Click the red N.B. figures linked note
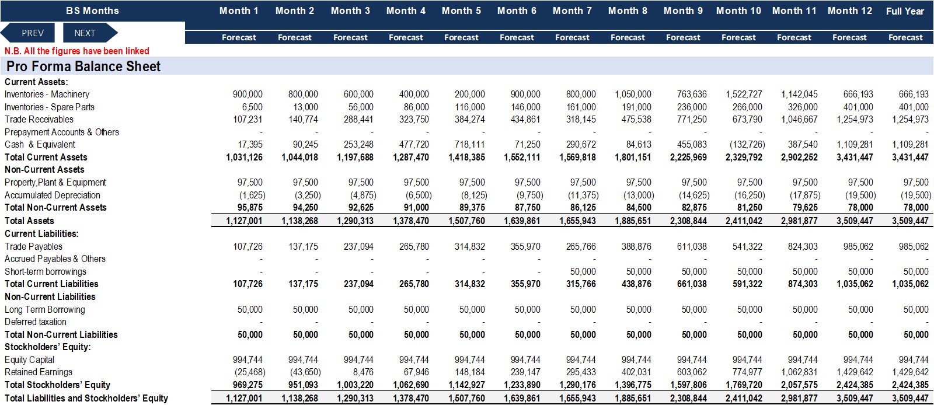Image resolution: width=934 pixels, height=405 pixels. [x=76, y=51]
